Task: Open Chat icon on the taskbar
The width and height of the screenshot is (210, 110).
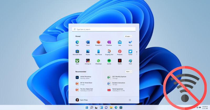Action: [x=106, y=107]
